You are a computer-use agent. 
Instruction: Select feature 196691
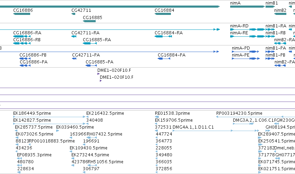pyautogui.click(x=91, y=141)
